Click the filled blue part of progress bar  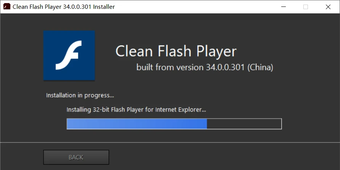pos(137,124)
